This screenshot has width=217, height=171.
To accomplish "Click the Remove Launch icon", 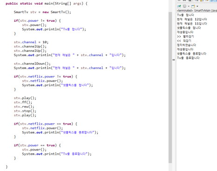I will (184, 0).
